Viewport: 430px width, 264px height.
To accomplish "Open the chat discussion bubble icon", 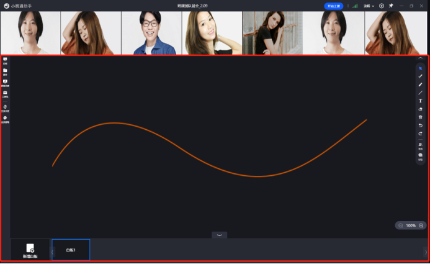I will [x=421, y=157].
